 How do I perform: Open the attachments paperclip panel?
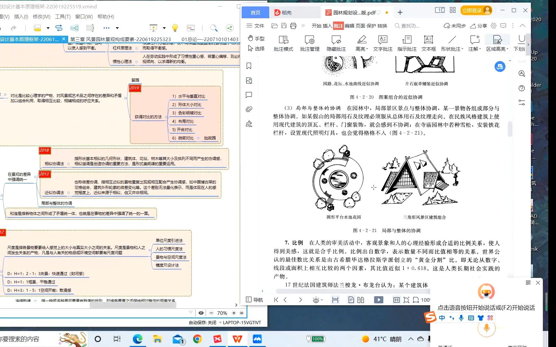(249, 109)
